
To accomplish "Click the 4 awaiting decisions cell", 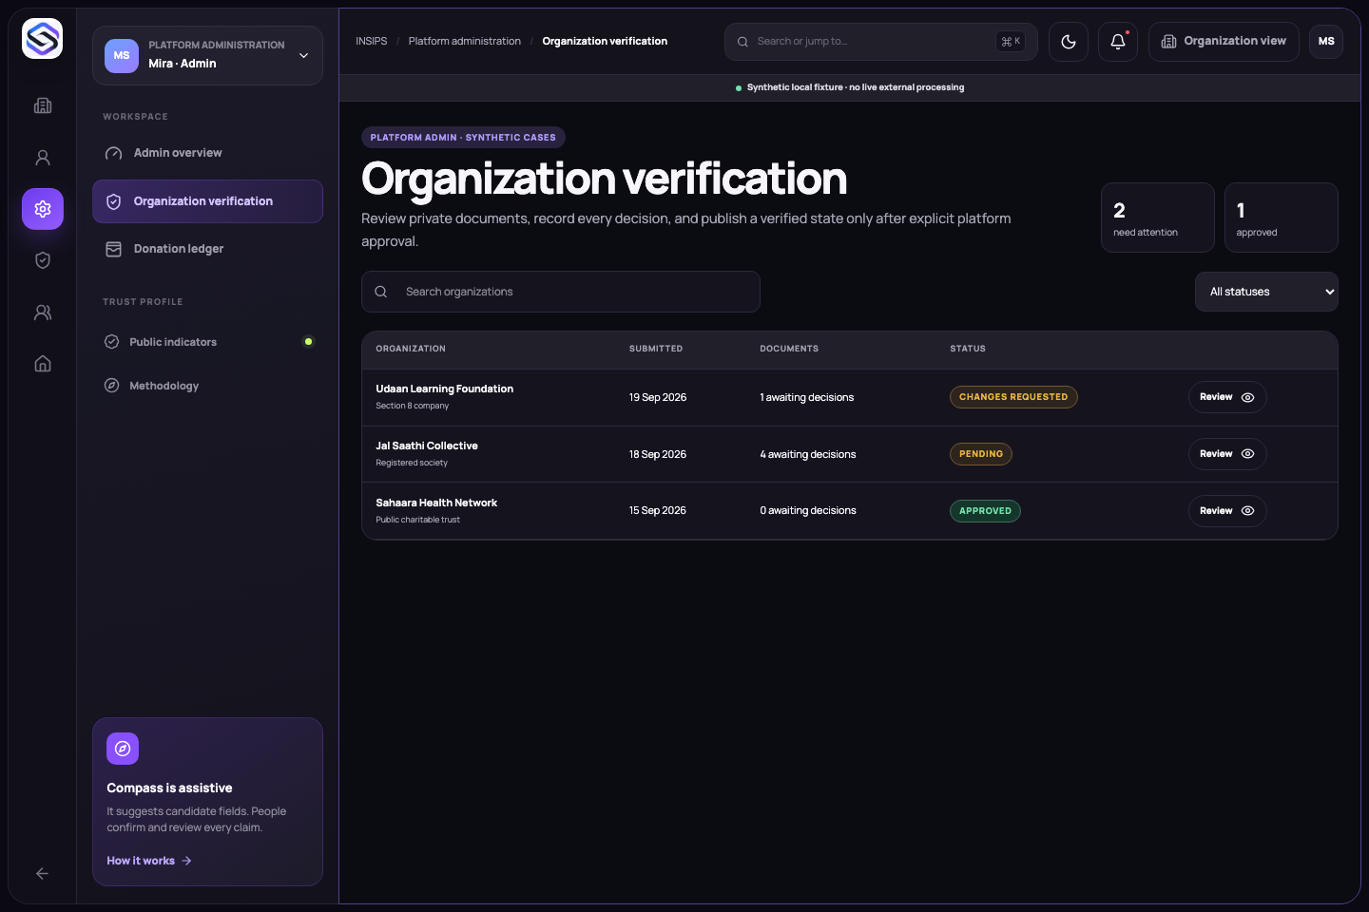I will coord(808,454).
